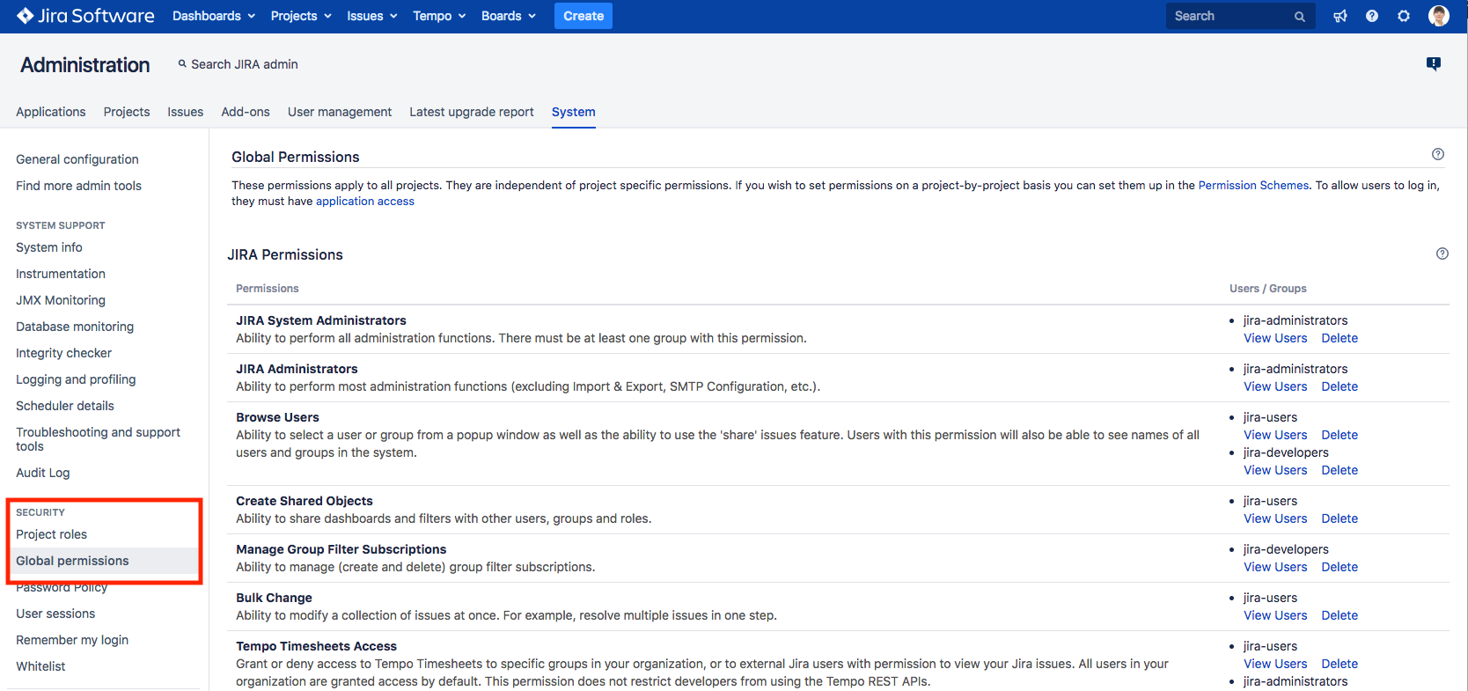Viewport: 1468px width, 691px height.
Task: Open the Boards dropdown menu
Action: 508,16
